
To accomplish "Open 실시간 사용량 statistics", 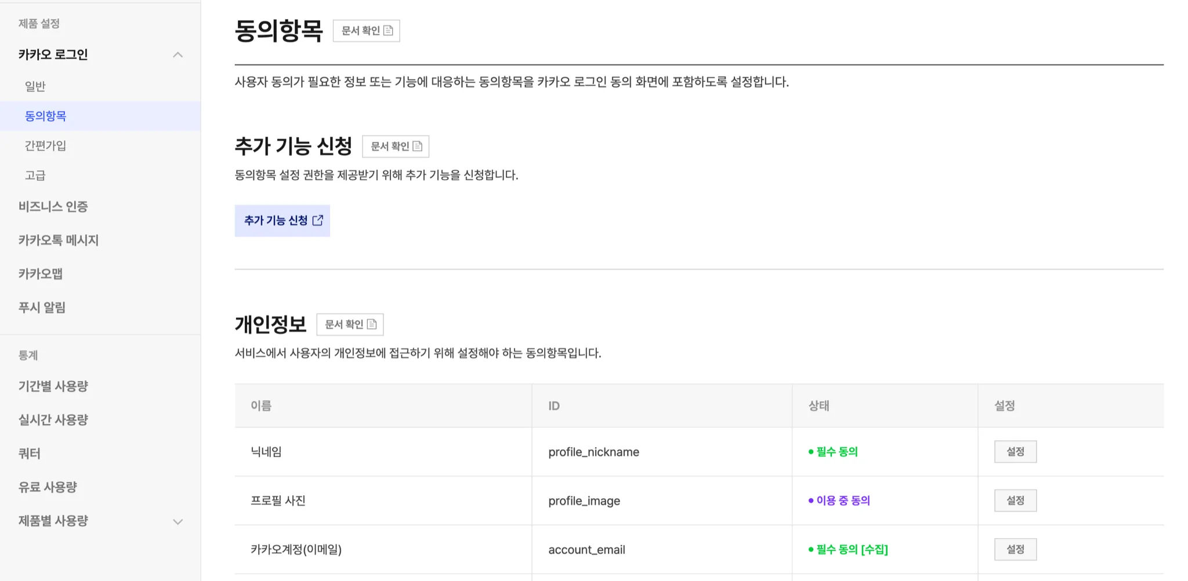I will coord(53,420).
